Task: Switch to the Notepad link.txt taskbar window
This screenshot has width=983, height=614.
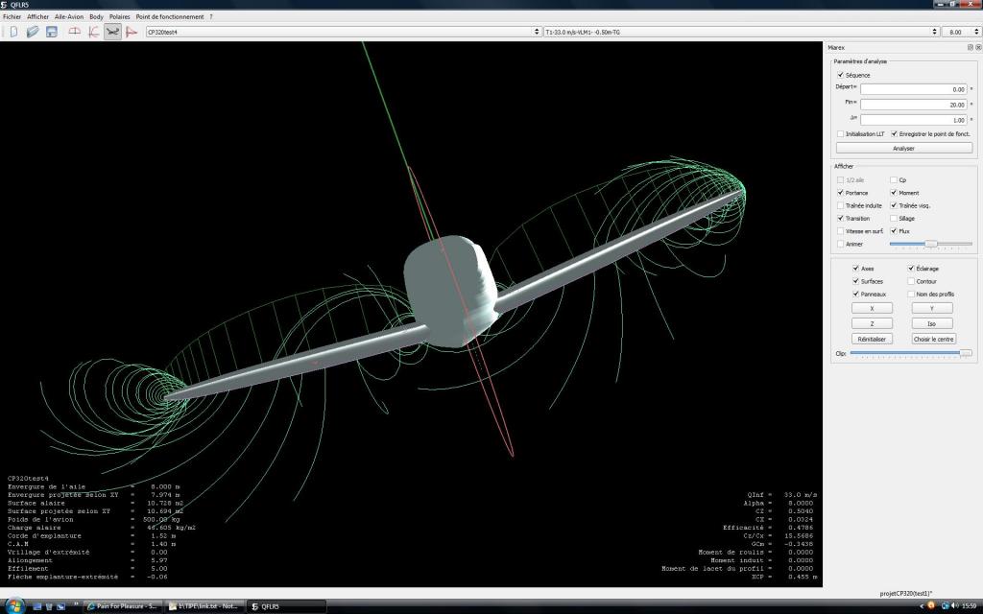Action: coord(204,606)
